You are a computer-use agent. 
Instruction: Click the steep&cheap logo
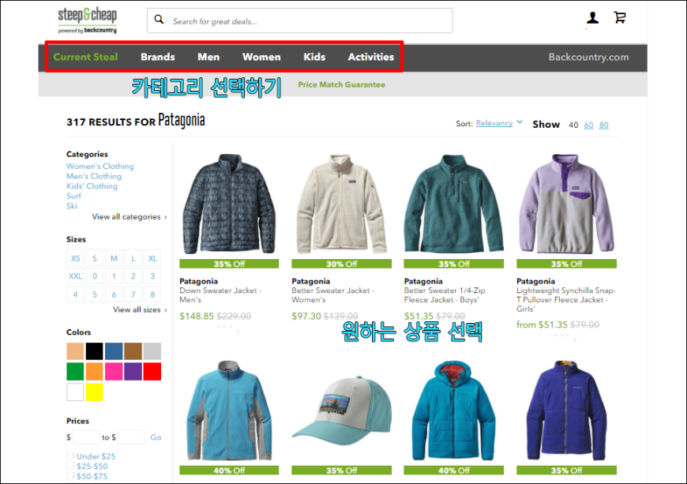[x=88, y=21]
